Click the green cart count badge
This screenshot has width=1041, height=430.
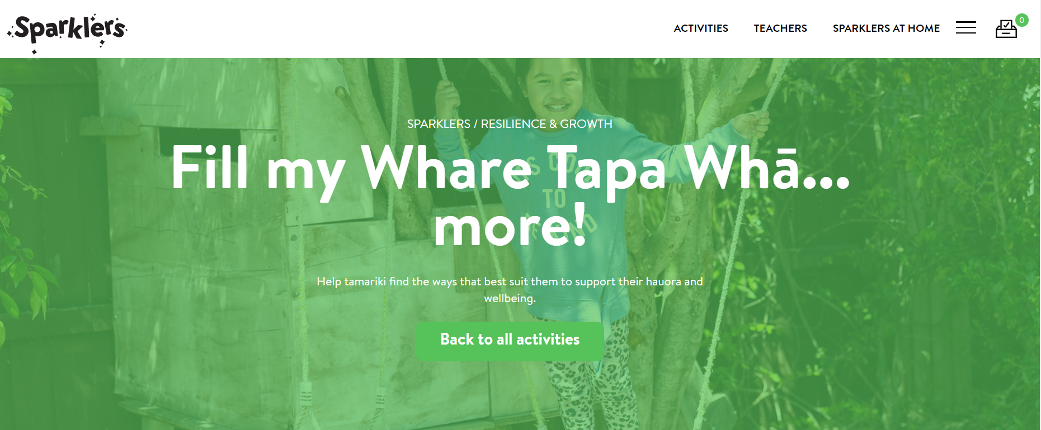tap(1021, 20)
